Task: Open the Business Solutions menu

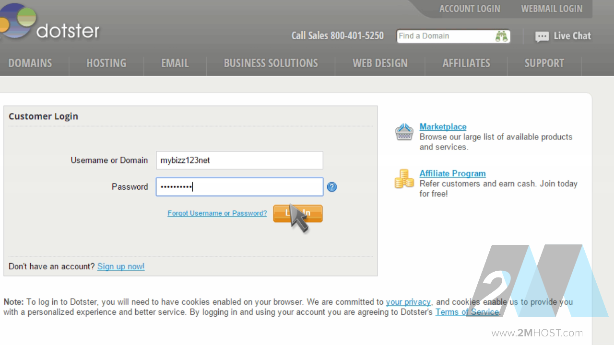Action: (271, 63)
